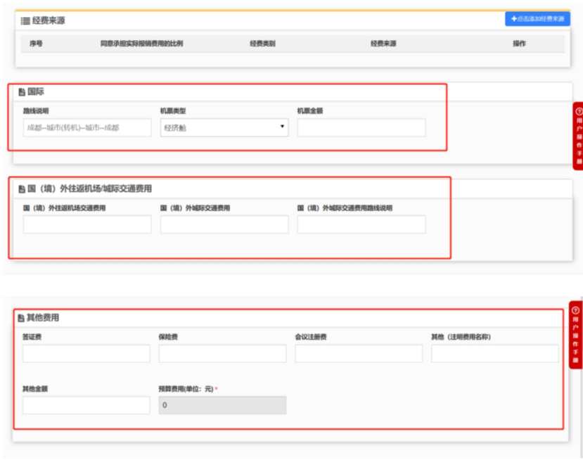Focus the 国（境）外城际交通费用路线说明 field
This screenshot has width=583, height=460.
coord(361,224)
